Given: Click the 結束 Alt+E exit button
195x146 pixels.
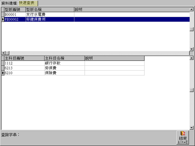Looking at the screenshot, I should 182,138.
